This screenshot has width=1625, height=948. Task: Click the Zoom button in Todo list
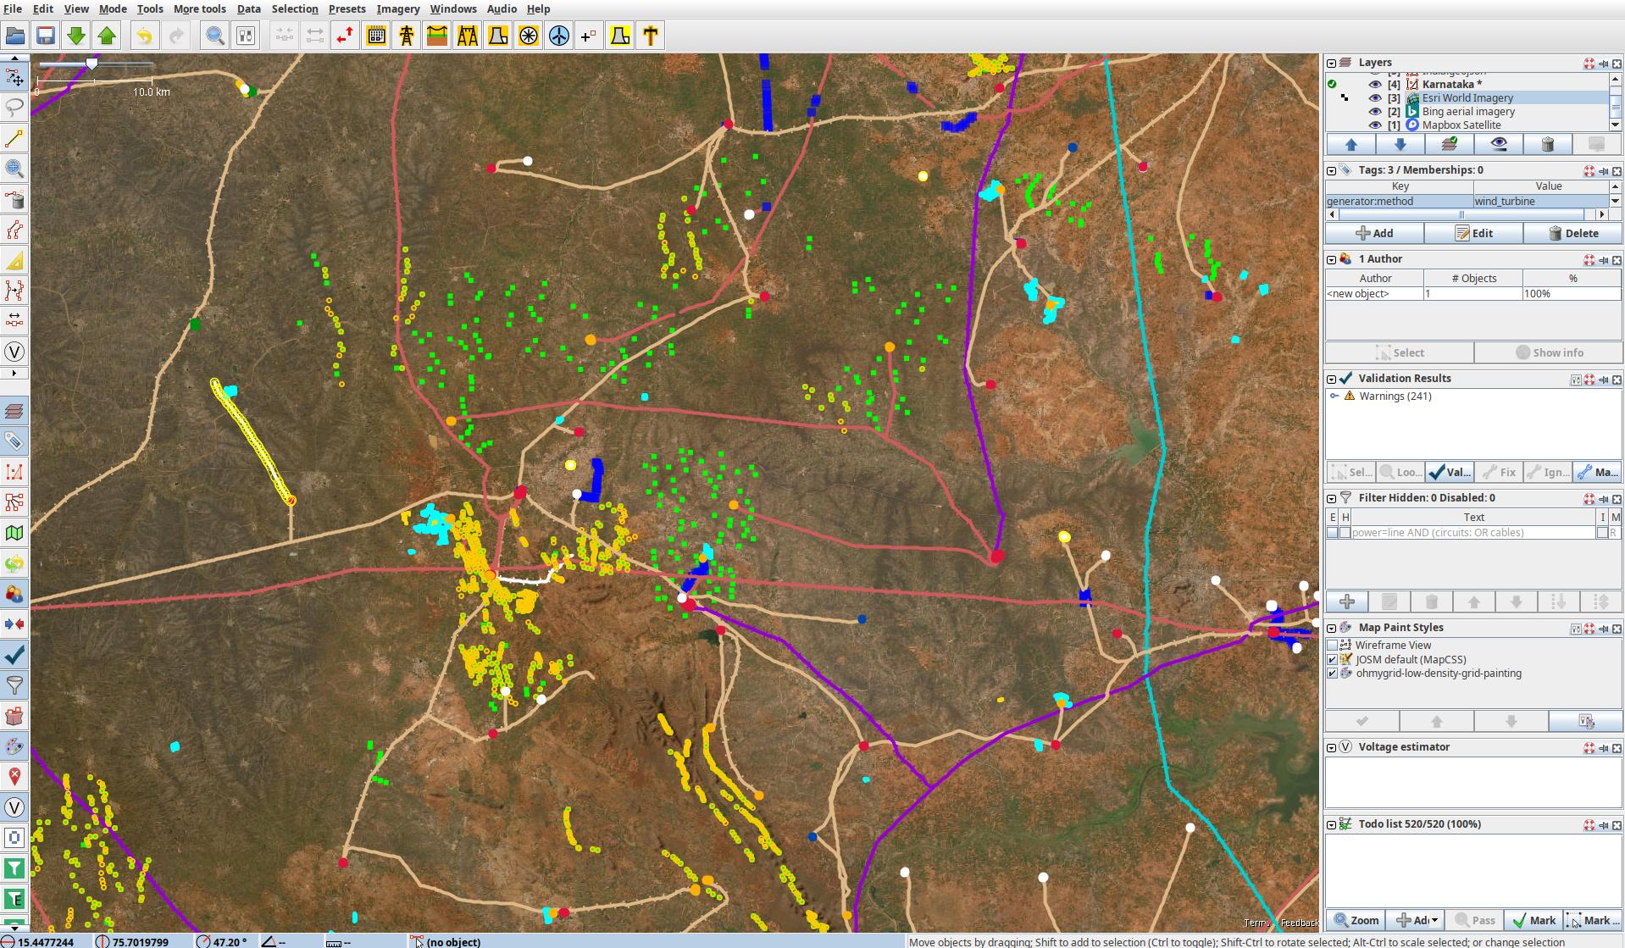click(1356, 920)
